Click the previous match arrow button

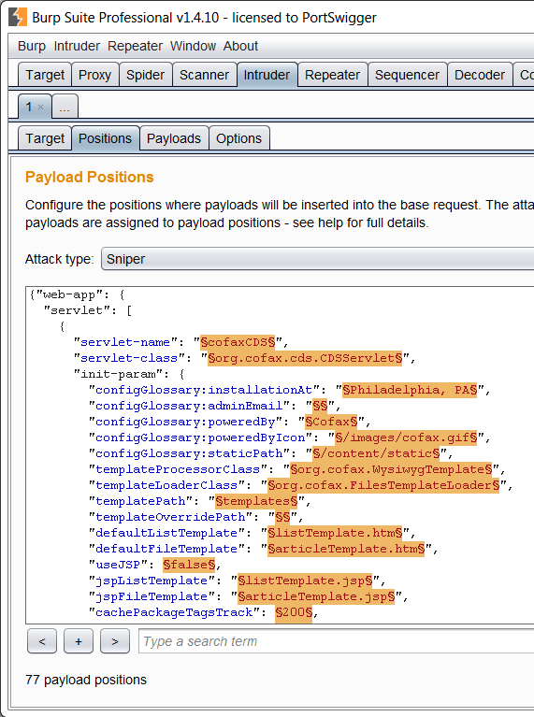pos(42,641)
